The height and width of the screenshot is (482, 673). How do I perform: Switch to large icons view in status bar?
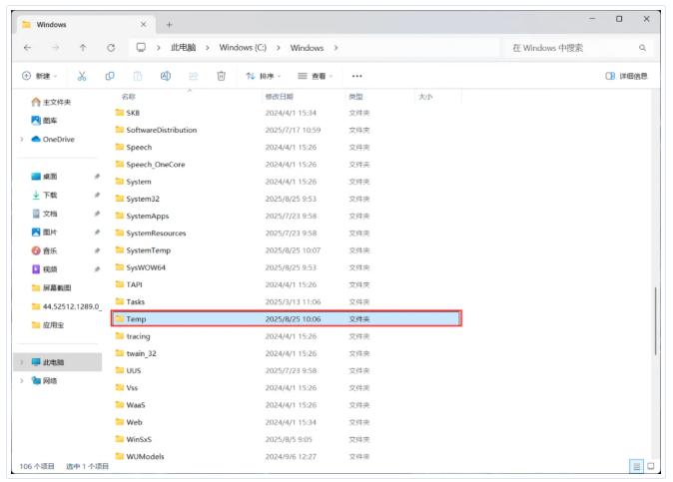[651, 466]
